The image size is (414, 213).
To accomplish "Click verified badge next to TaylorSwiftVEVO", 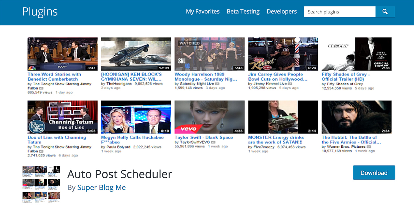I will [213, 142].
